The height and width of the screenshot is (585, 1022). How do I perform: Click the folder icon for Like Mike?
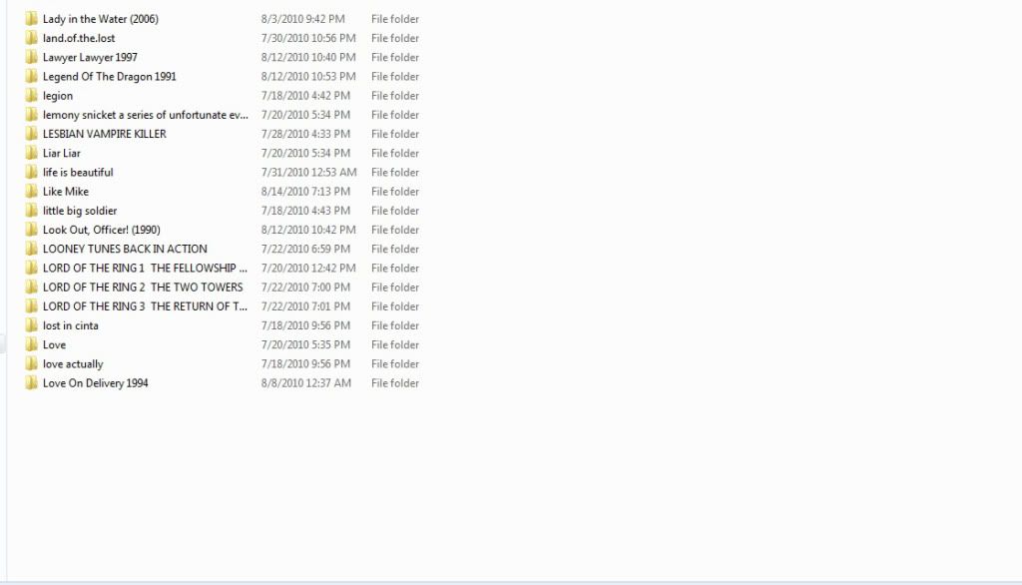coord(31,191)
